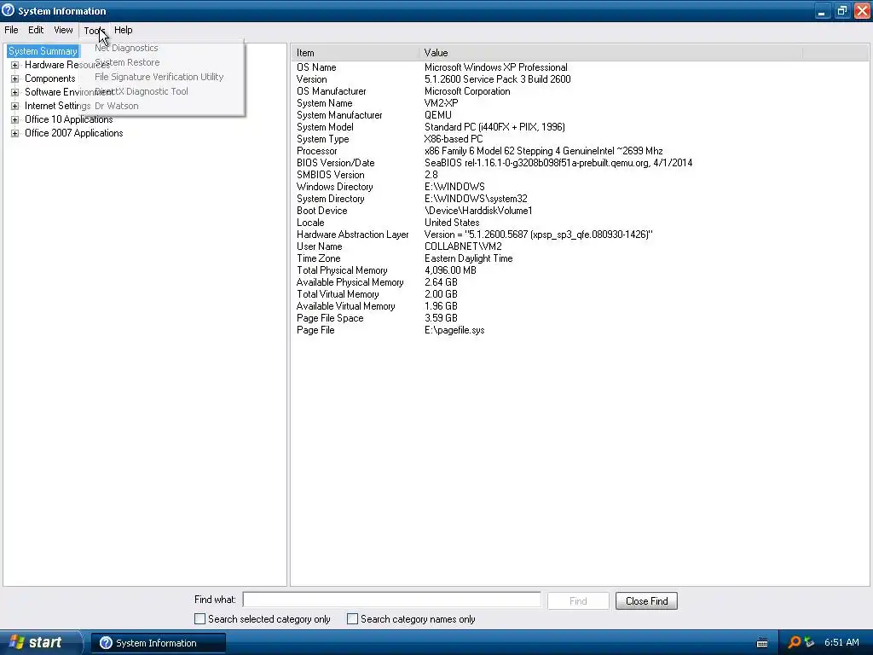This screenshot has height=655, width=873.
Task: Click the Find button
Action: tap(578, 601)
